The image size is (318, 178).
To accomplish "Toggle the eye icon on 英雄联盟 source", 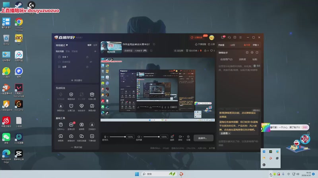I will pyautogui.click(x=91, y=62).
